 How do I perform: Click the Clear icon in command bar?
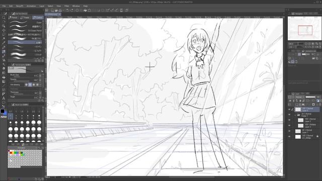tap(77, 10)
